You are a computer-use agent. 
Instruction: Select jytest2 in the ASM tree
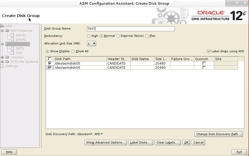pos(21,39)
